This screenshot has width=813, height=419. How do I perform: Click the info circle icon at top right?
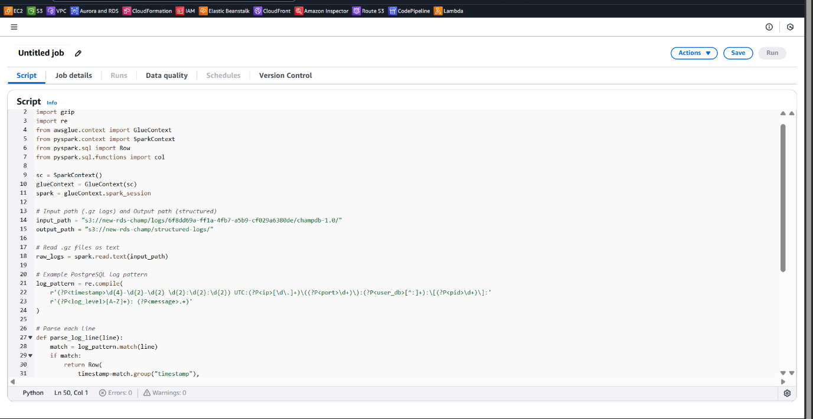coord(769,27)
